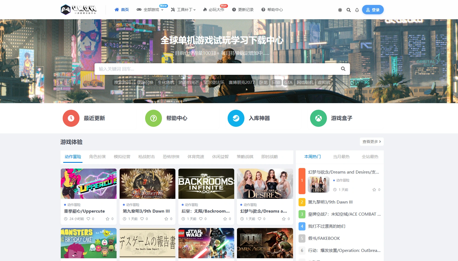
Task: Go to 首页 home menu item
Action: click(x=122, y=10)
